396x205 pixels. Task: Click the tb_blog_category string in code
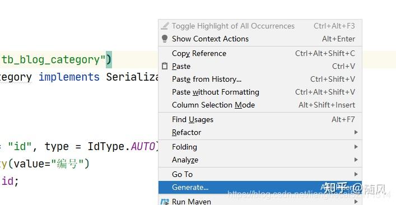(53, 60)
